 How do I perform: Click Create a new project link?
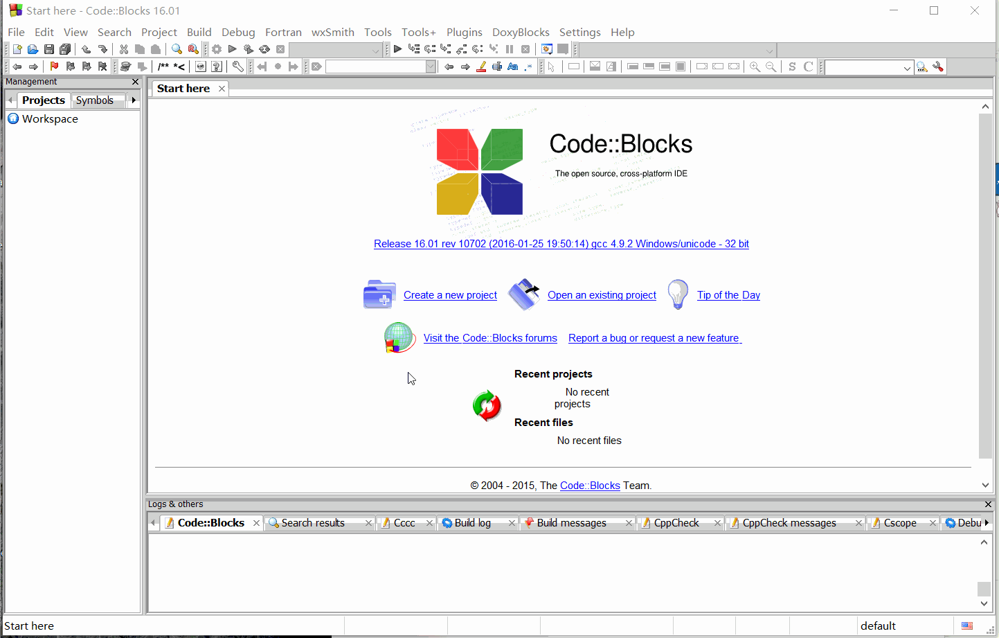[x=450, y=295]
